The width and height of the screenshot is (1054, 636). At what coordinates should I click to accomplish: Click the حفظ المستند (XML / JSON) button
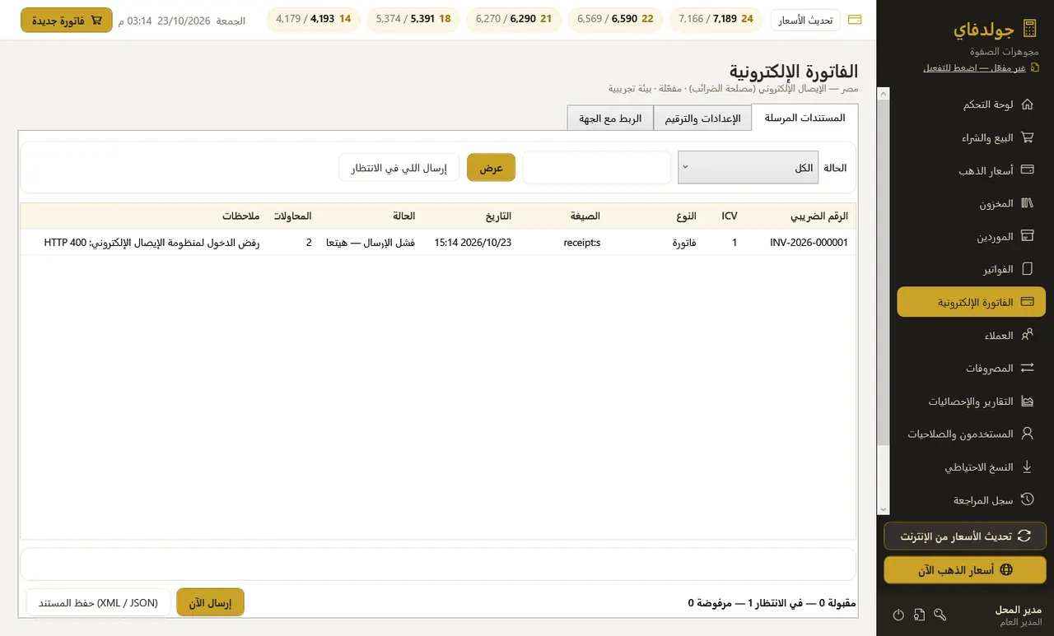[x=99, y=602]
